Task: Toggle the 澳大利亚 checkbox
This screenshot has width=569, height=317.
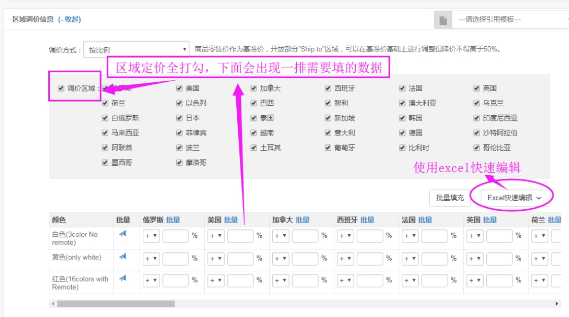Action: tap(402, 103)
